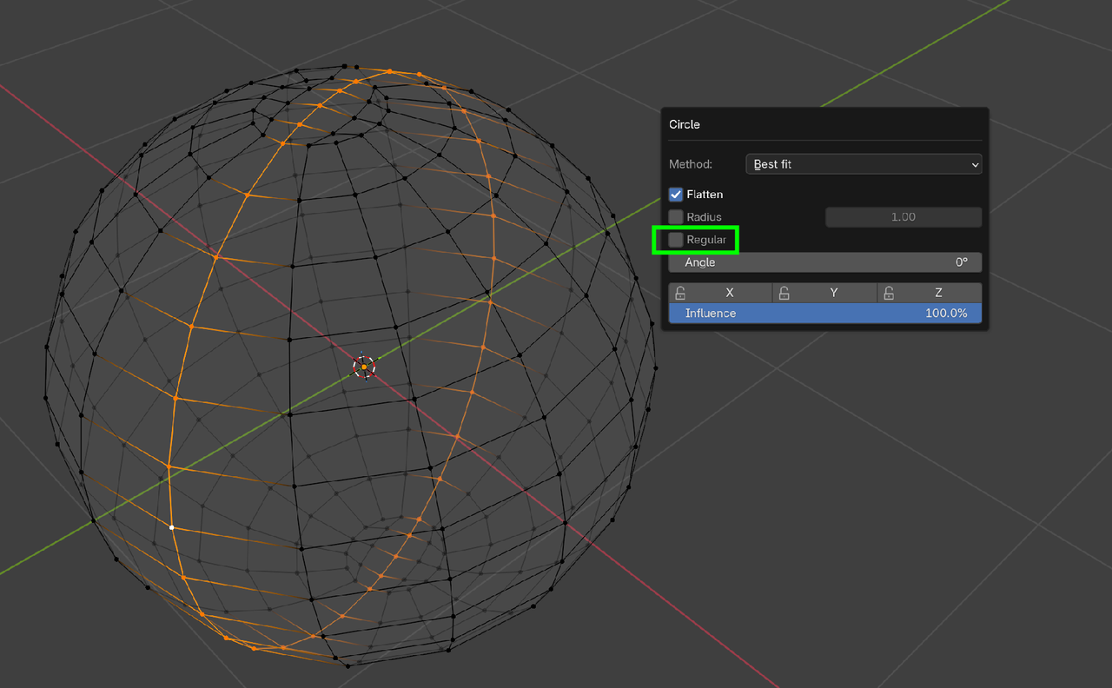The image size is (1112, 688).
Task: Enable the highlighted Regular checkbox
Action: (x=675, y=240)
